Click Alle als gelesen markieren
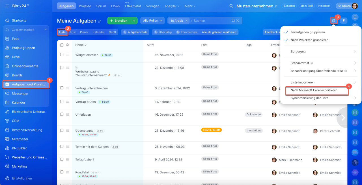The width and height of the screenshot is (362, 185). (219, 32)
